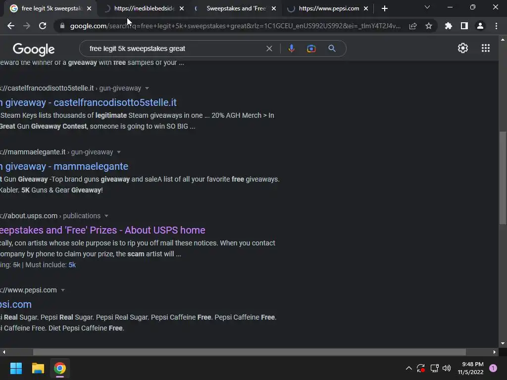The width and height of the screenshot is (507, 380).
Task: Open the Chrome profile avatar
Action: coord(480,26)
